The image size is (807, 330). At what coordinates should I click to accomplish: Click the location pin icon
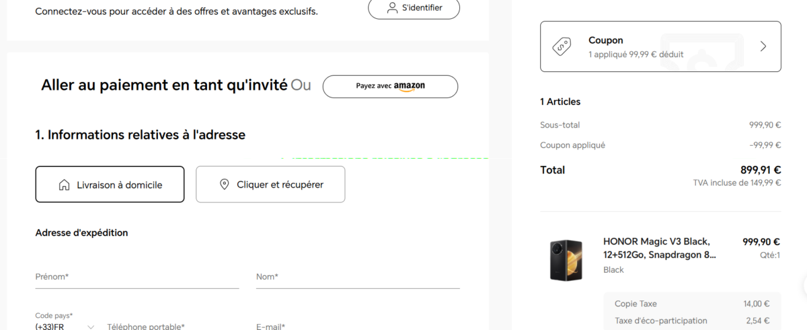[225, 184]
